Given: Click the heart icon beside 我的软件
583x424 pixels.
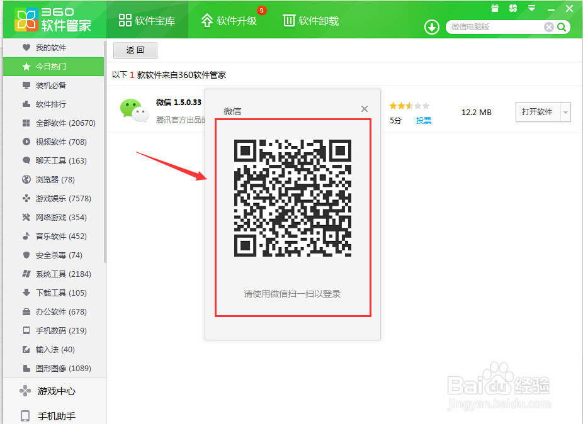Looking at the screenshot, I should pyautogui.click(x=26, y=47).
